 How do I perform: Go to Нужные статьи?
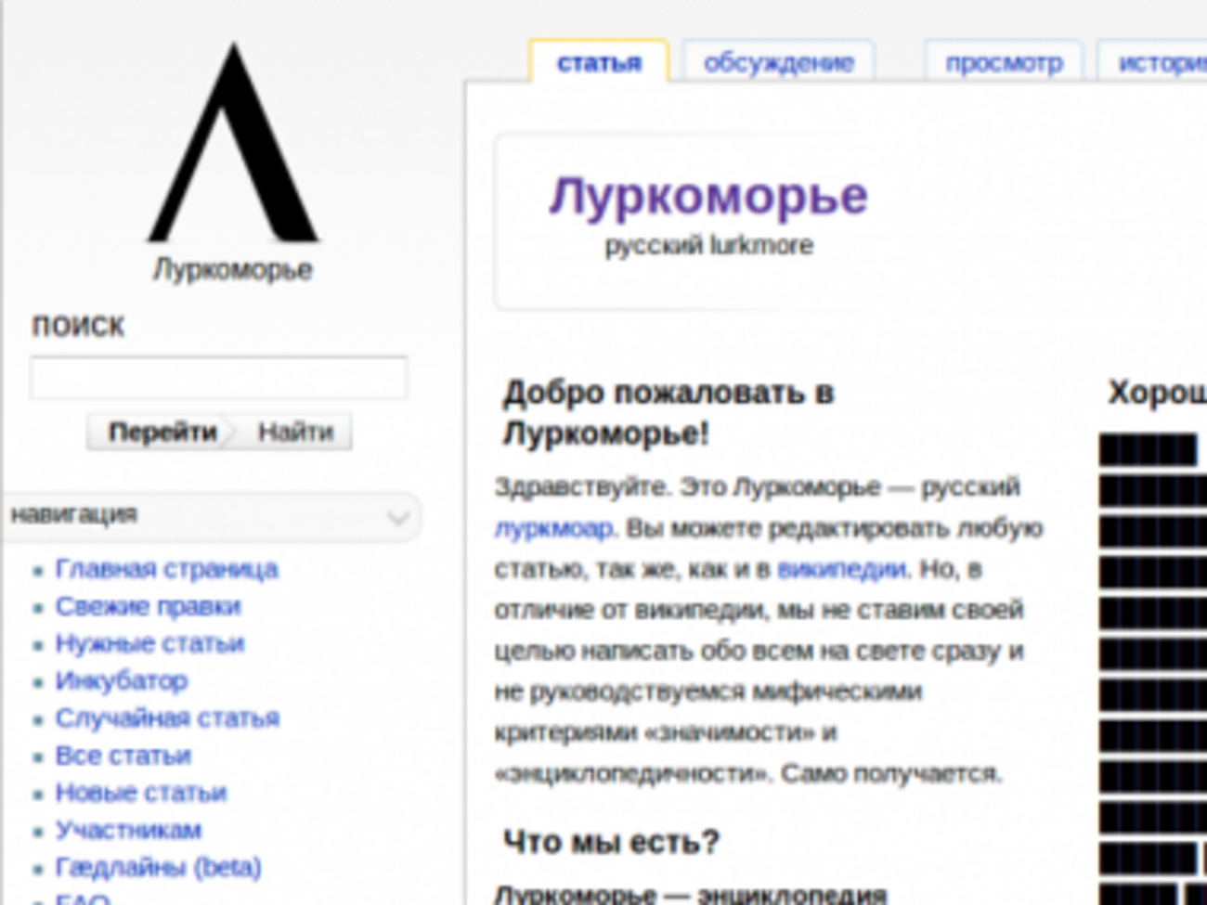coord(149,643)
